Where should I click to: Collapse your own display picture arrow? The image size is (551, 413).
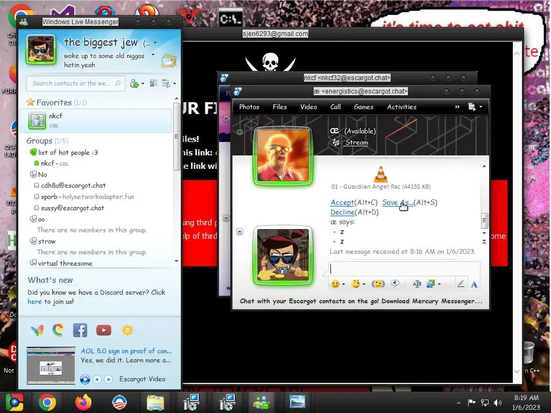(x=239, y=231)
